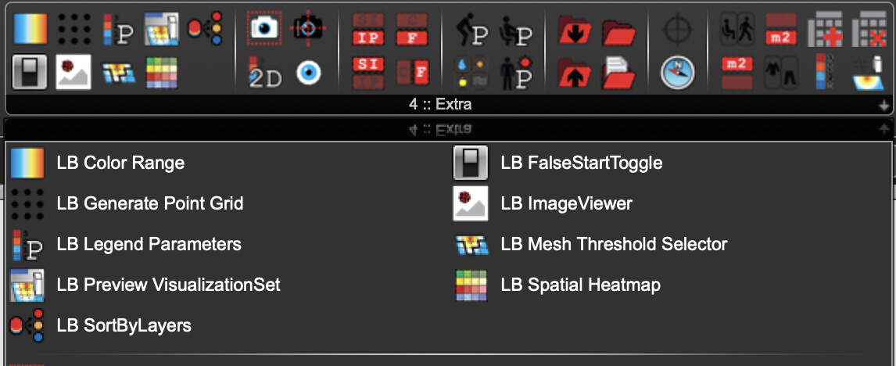Select the LB Color Range gradient icon in toolbar
The image size is (896, 366).
(x=30, y=29)
